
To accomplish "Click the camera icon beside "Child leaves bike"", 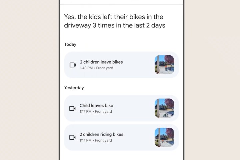I will (x=72, y=109).
